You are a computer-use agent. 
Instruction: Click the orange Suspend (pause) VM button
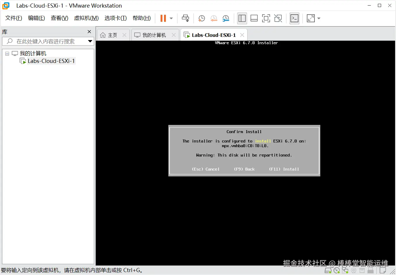tap(163, 18)
